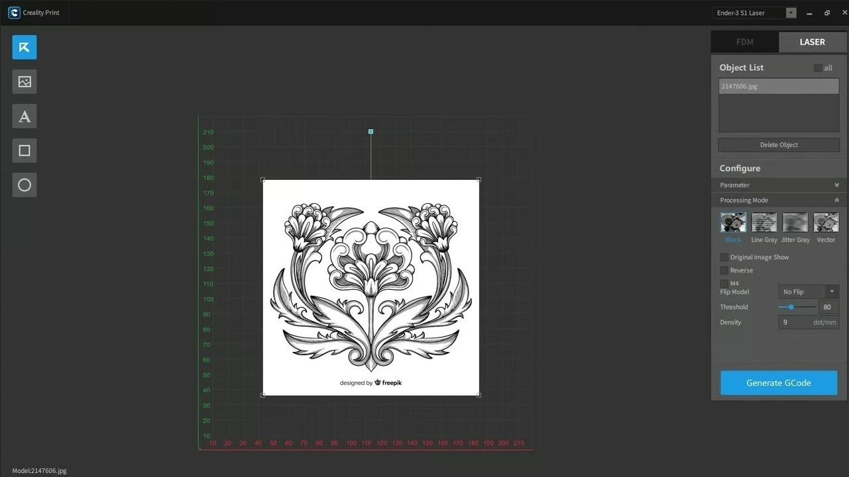This screenshot has width=849, height=477.
Task: Choose the rectangle shape tool
Action: (25, 151)
